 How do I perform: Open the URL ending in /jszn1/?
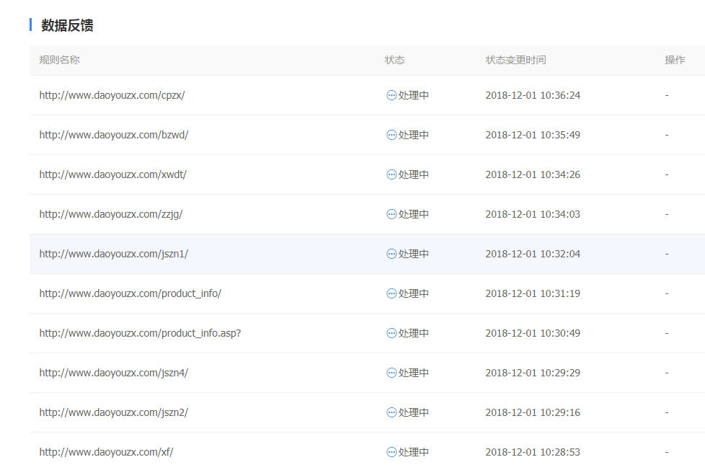tap(113, 254)
